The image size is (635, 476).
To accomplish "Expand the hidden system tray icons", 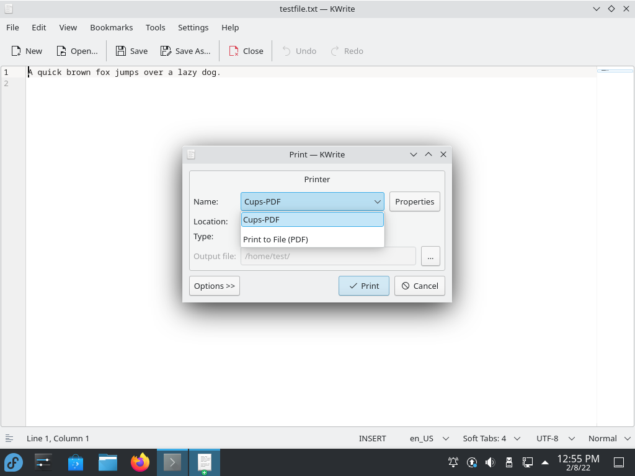I will tap(545, 462).
